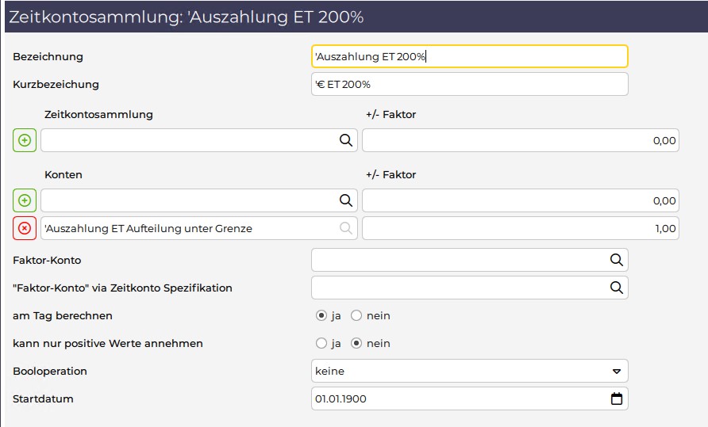
Task: Open search magnifier in Zeitkontosammlung field
Action: pos(346,140)
